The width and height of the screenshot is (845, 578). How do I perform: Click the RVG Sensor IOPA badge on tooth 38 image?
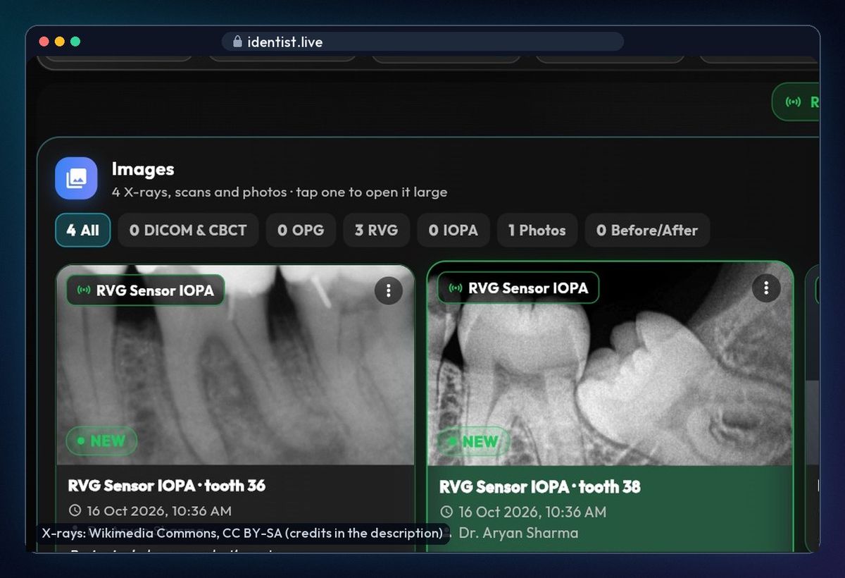click(x=518, y=288)
